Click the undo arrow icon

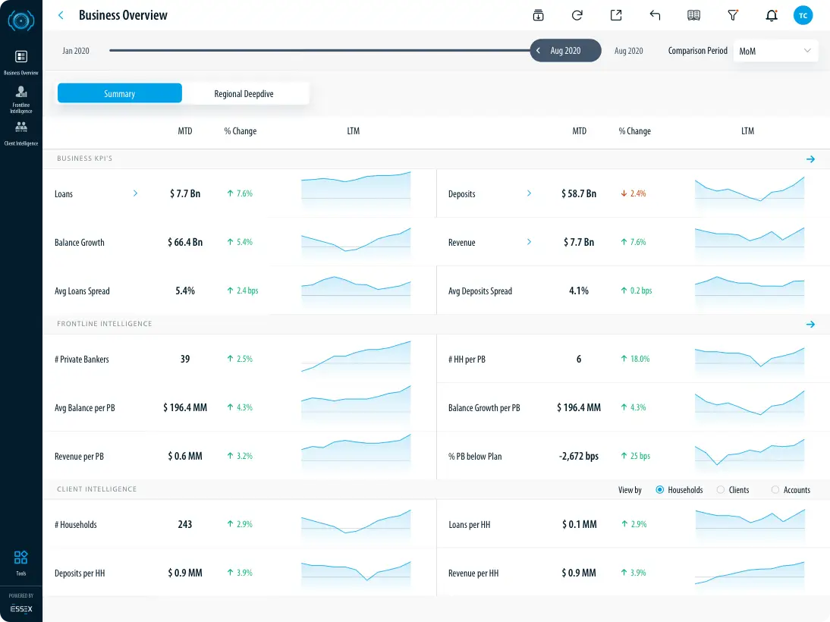(x=655, y=15)
